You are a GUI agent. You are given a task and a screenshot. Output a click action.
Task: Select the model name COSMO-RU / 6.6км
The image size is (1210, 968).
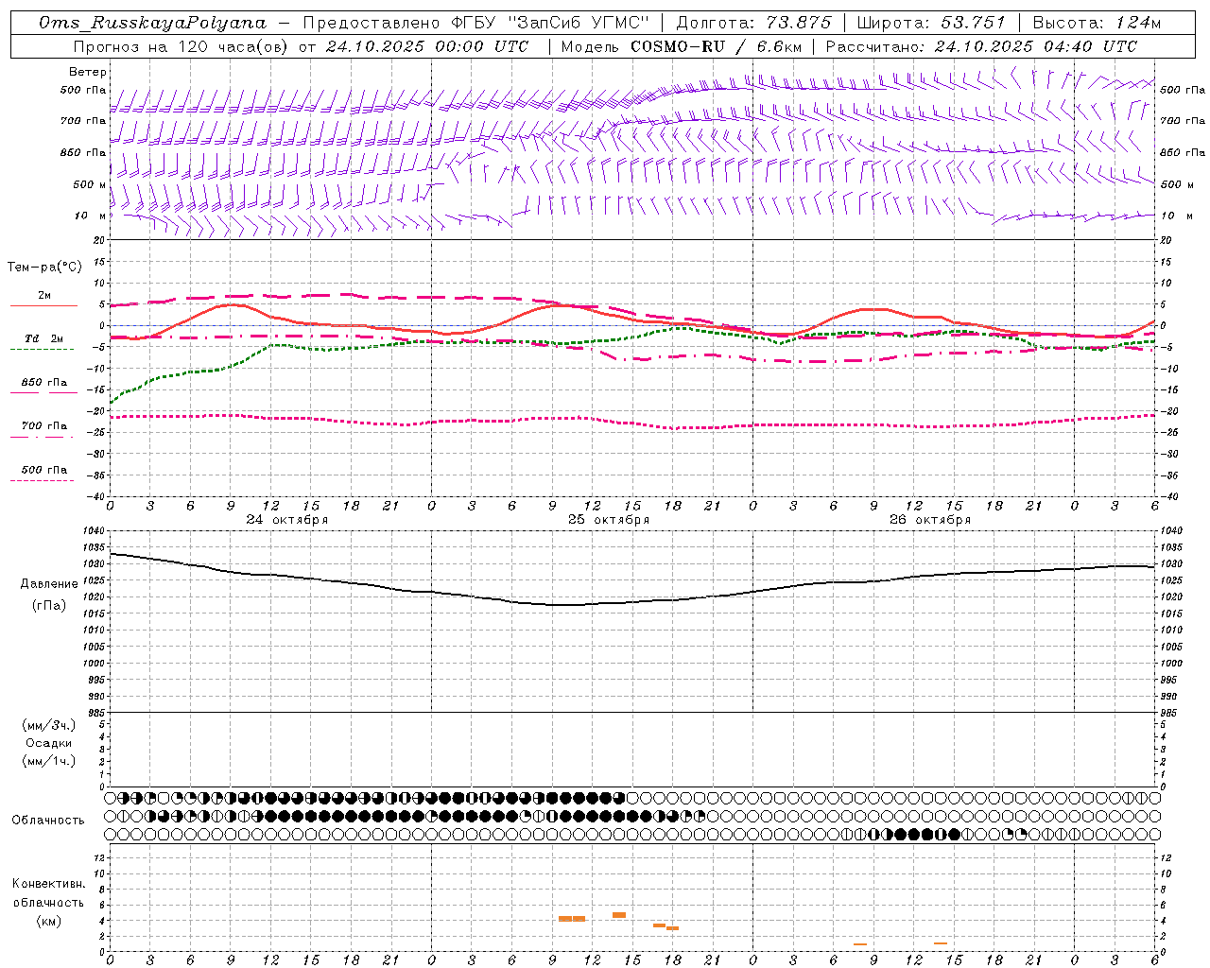pos(716,46)
